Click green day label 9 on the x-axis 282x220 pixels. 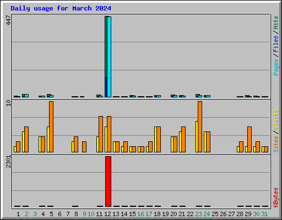(84, 214)
